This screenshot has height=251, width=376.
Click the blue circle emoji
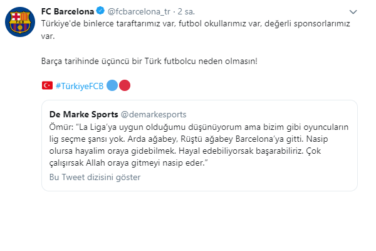coord(112,85)
